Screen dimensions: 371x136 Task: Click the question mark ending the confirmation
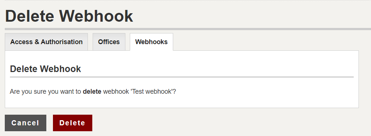pos(175,92)
